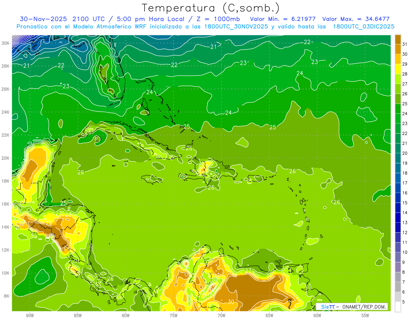Click the 85W longitude axis label
This screenshot has height=320, width=414.
[x=78, y=316]
